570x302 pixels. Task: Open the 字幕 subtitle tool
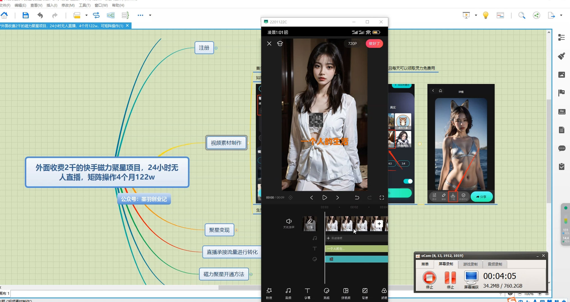[307, 293]
